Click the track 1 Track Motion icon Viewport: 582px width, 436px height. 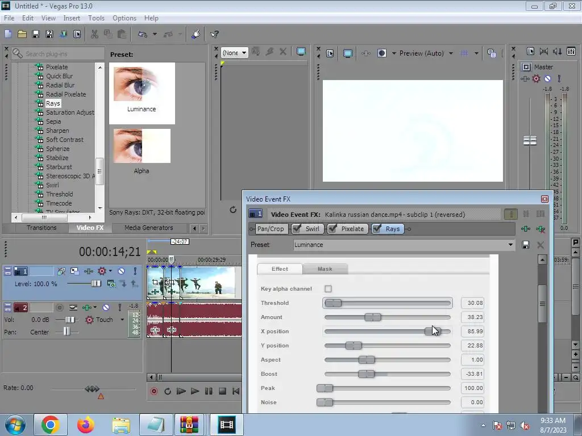pos(75,271)
